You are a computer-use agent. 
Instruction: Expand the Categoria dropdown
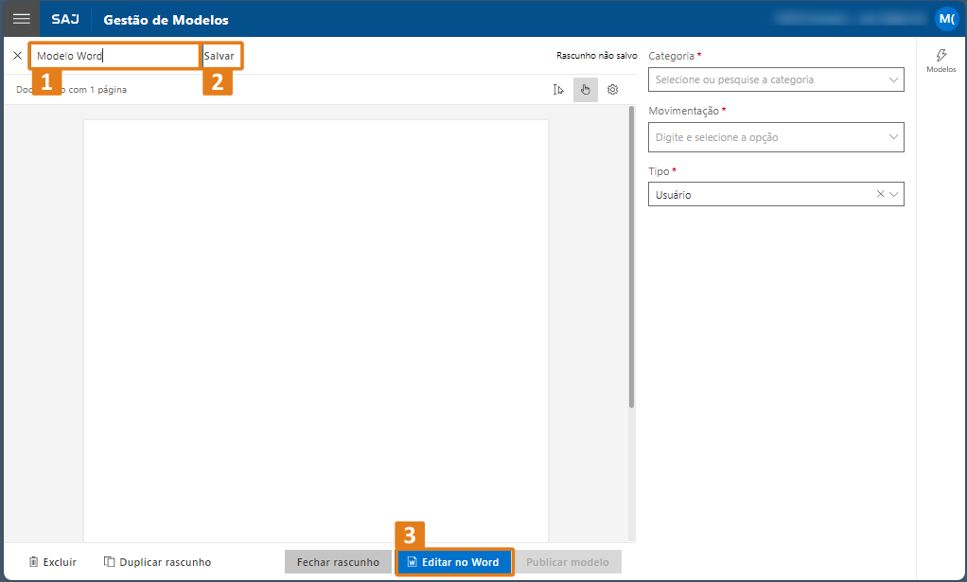tap(893, 79)
